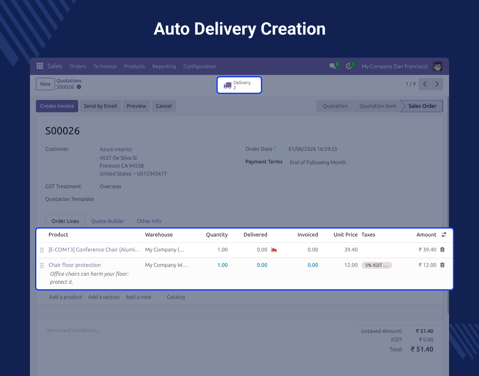
Task: Switch to the Quote Builder tab
Action: pyautogui.click(x=107, y=221)
